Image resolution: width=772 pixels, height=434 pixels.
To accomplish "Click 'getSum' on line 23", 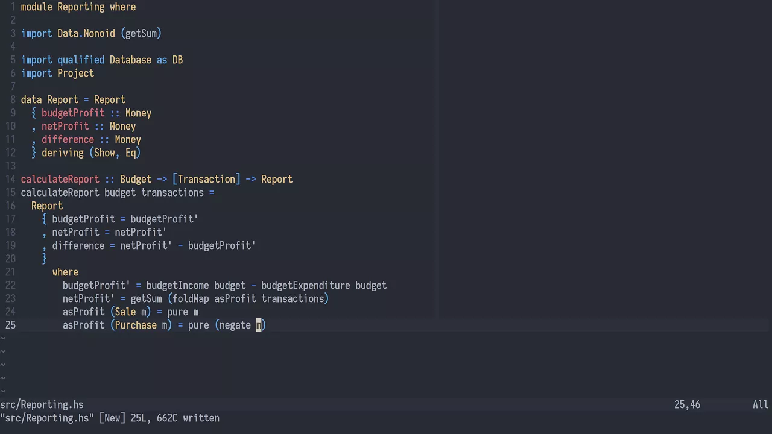I will (146, 299).
